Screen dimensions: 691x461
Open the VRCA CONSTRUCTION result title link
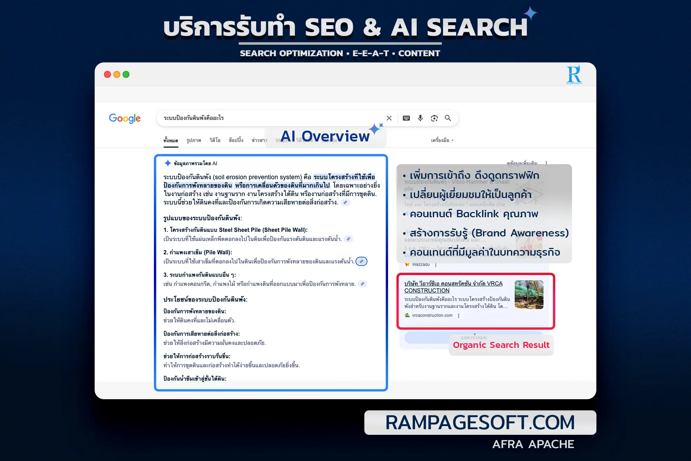453,287
